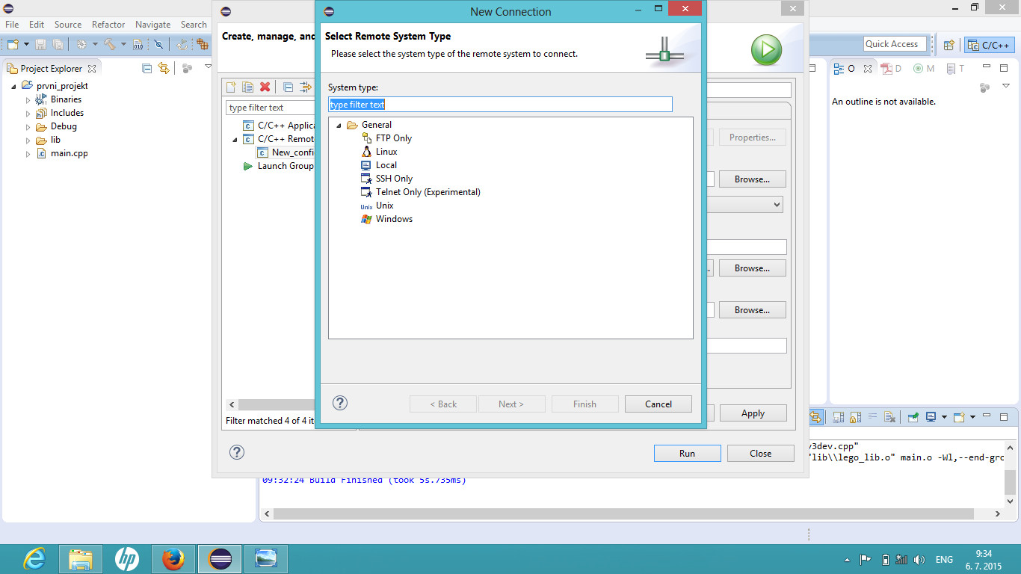Screen dimensions: 1021x574
Task: Click the red X delete configuration icon
Action: pos(265,87)
